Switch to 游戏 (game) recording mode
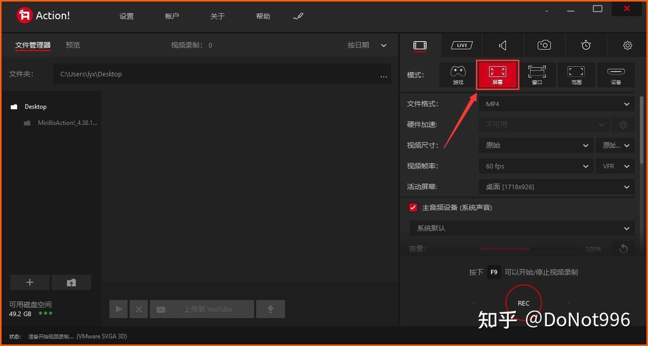Screen dimensions: 648x346 point(458,74)
